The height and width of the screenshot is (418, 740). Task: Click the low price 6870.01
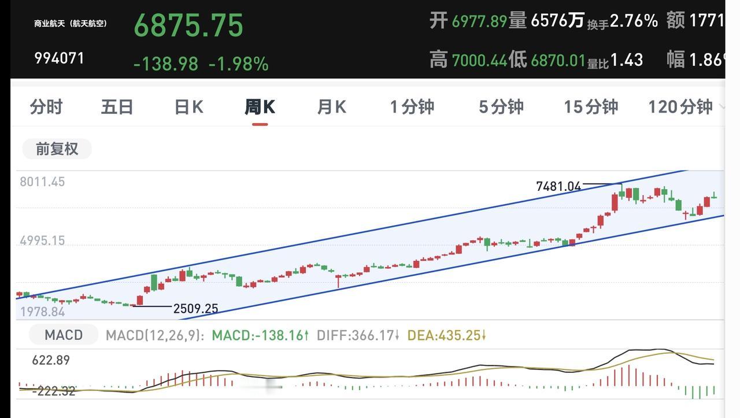tap(558, 60)
